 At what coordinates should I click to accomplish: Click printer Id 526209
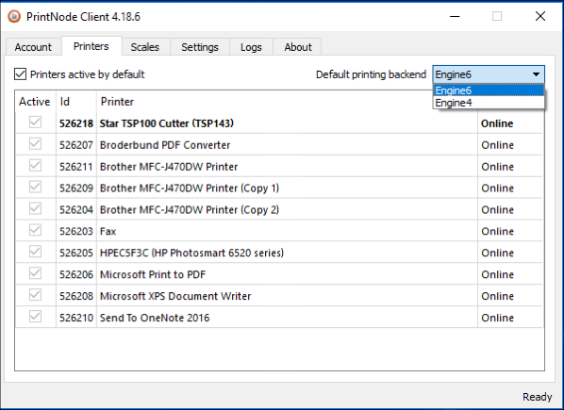(x=76, y=188)
